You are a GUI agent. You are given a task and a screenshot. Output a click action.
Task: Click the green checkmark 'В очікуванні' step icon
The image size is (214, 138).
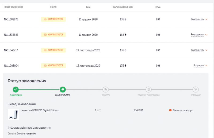16,90
